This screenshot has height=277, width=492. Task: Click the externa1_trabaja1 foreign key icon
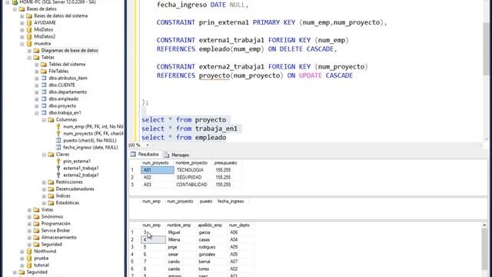(58, 168)
